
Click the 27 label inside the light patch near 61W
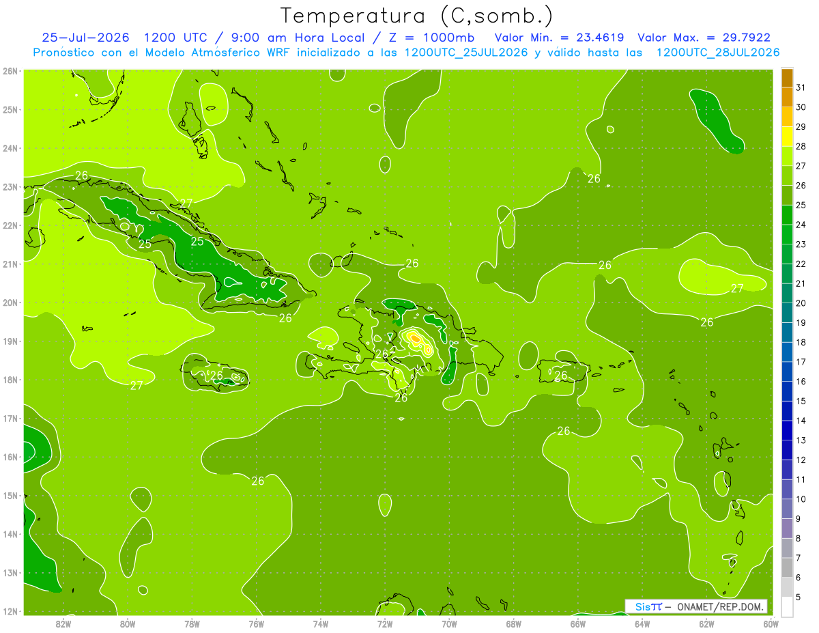coord(737,289)
